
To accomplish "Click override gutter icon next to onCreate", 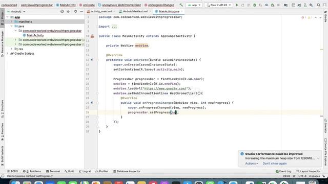I will coord(92,60).
